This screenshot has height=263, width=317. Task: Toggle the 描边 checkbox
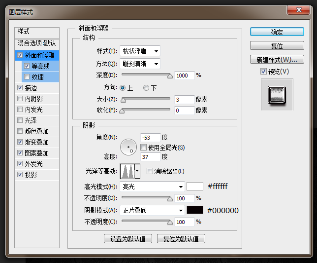coord(20,88)
